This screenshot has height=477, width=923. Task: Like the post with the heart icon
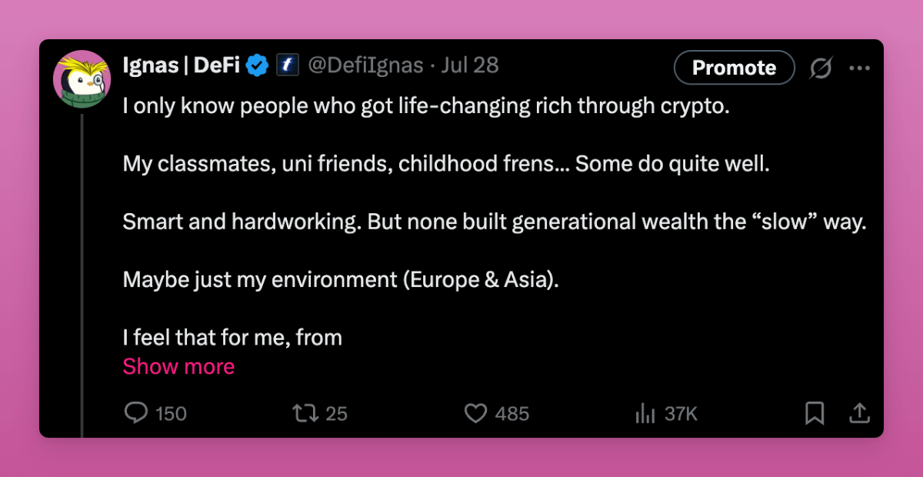[476, 413]
